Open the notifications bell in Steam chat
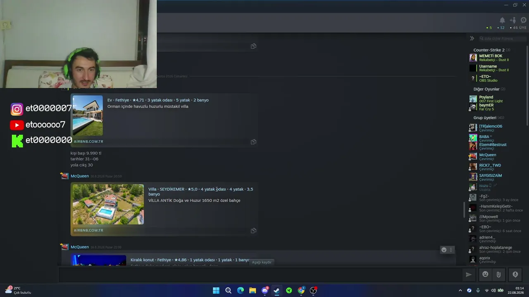Viewport: 529px width, 297px height. [x=502, y=20]
